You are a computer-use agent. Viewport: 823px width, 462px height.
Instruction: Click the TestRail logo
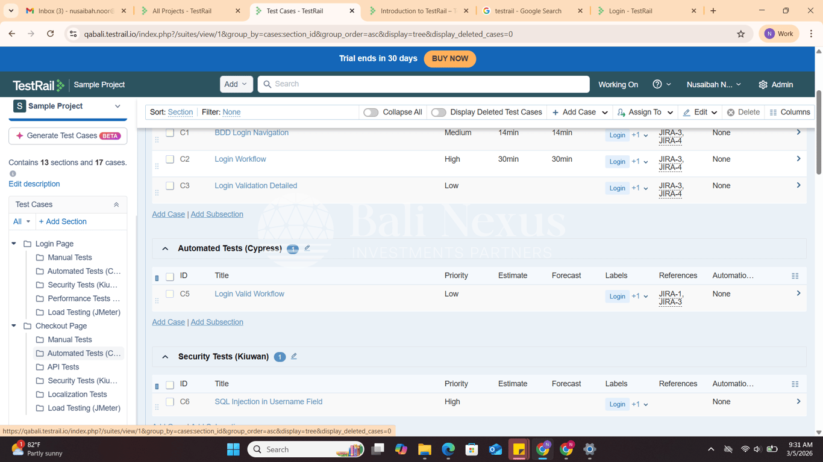coord(39,85)
